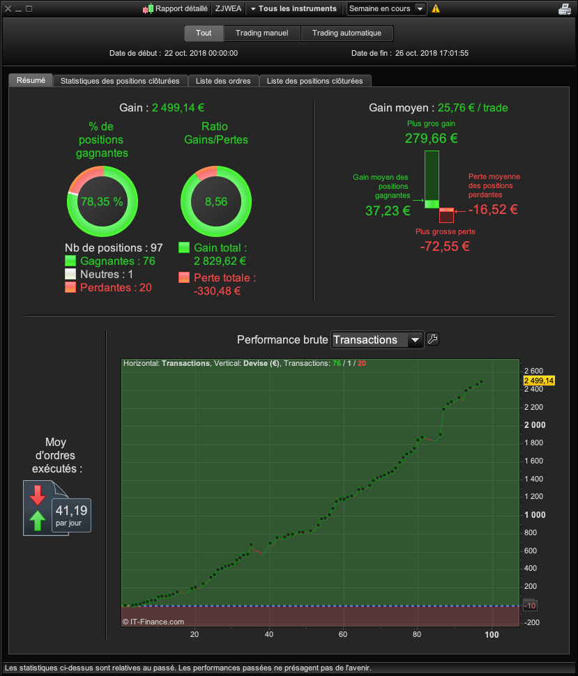The image size is (578, 676).
Task: Open the Tous les instruments dropdown
Action: 294,8
